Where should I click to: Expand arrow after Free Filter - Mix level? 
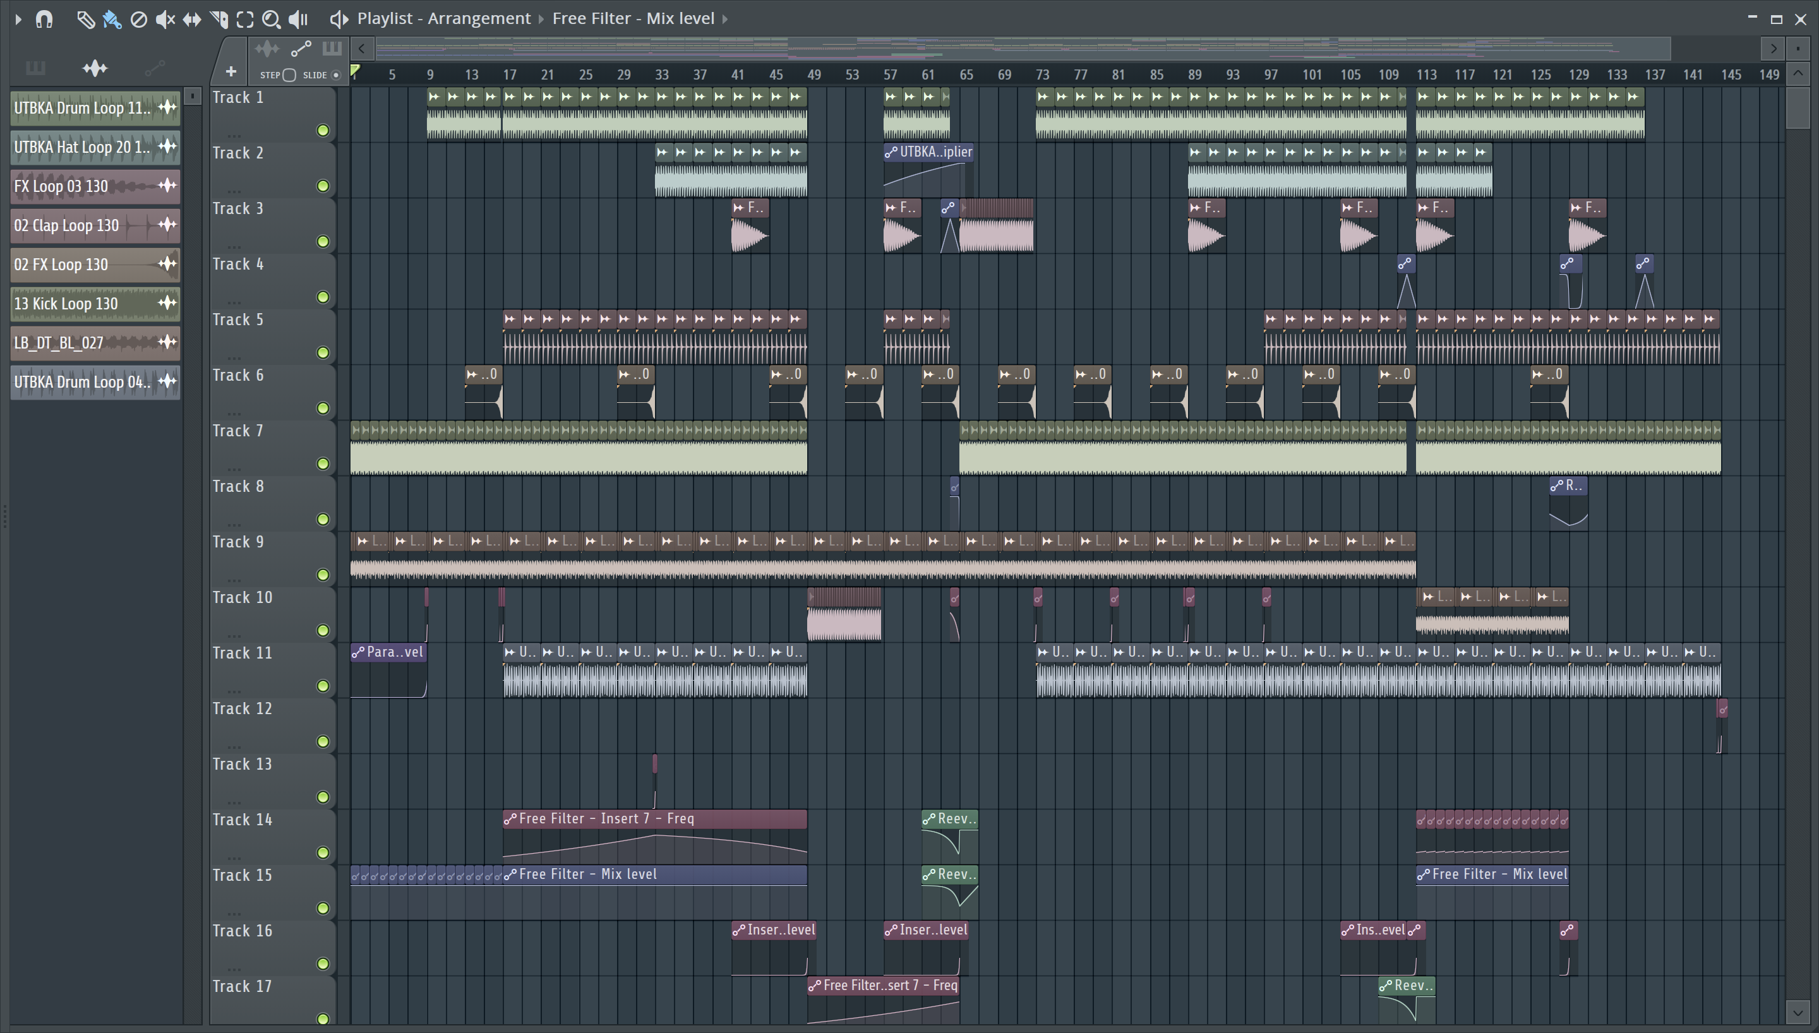click(725, 19)
